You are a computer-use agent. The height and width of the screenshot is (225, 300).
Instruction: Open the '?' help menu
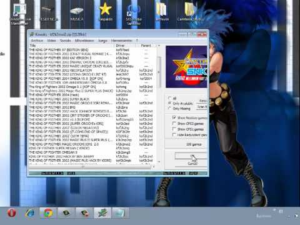click(137, 41)
